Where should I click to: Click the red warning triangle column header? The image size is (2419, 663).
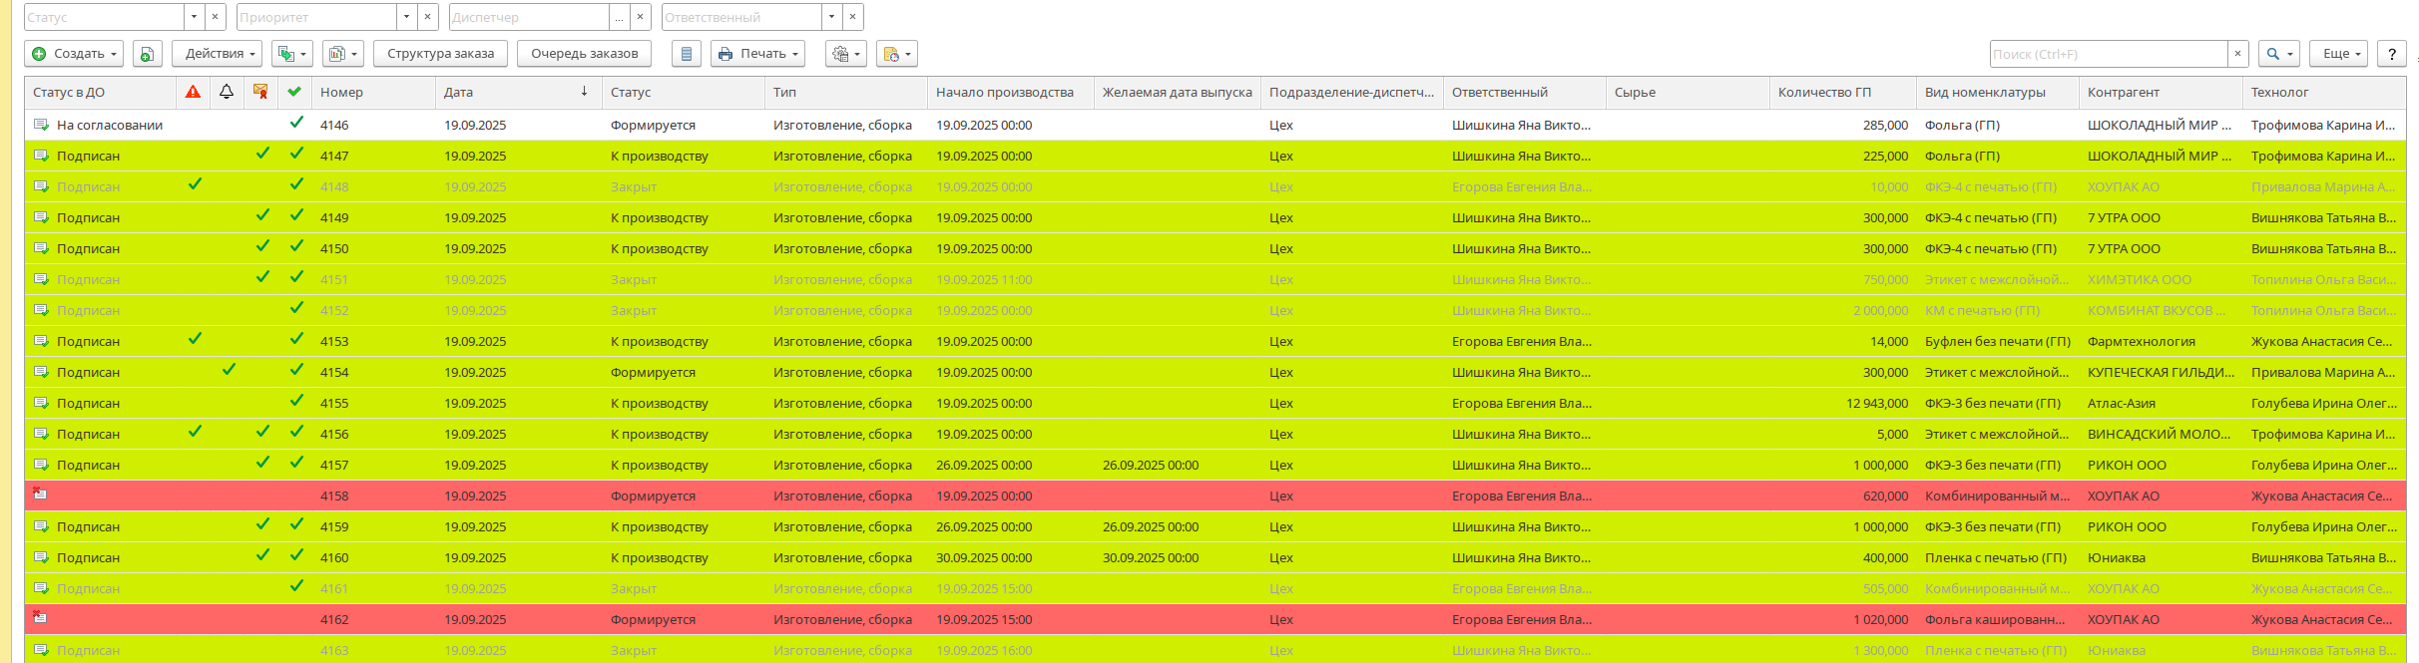[x=194, y=92]
